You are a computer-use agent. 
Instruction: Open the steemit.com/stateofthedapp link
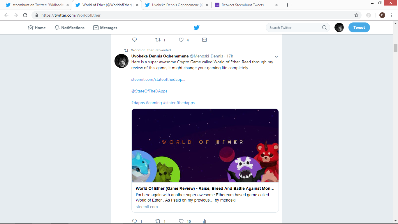158,79
